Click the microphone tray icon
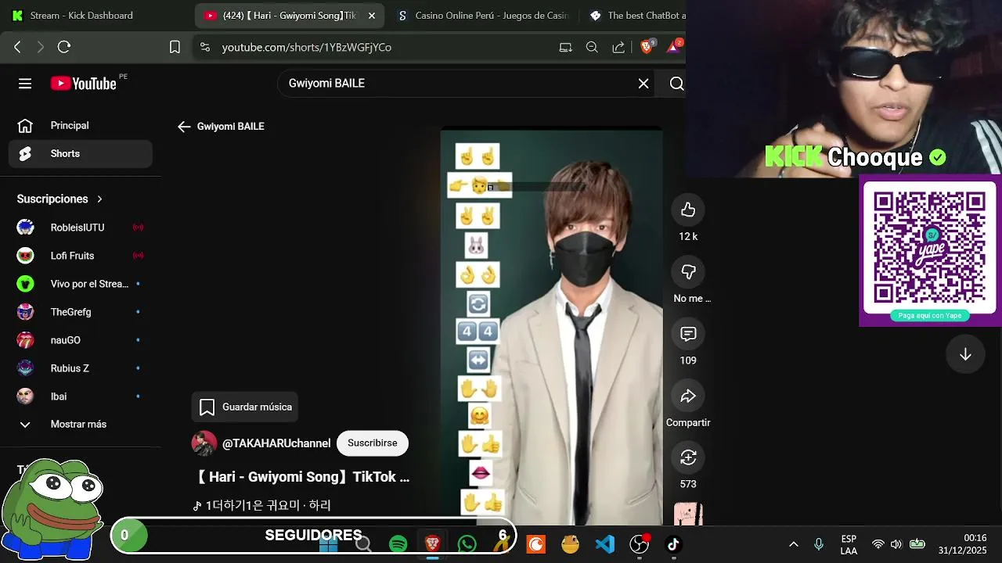 pyautogui.click(x=819, y=544)
